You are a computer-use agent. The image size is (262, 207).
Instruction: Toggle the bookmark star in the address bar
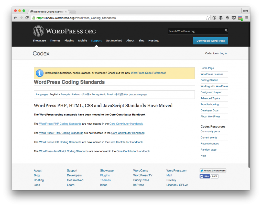[x=208, y=18]
